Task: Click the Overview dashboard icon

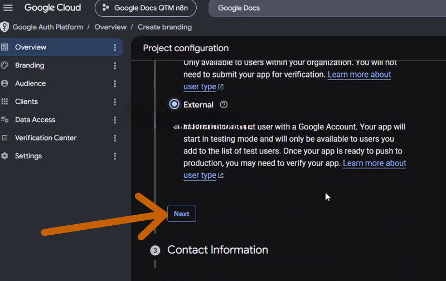Action: [x=4, y=47]
